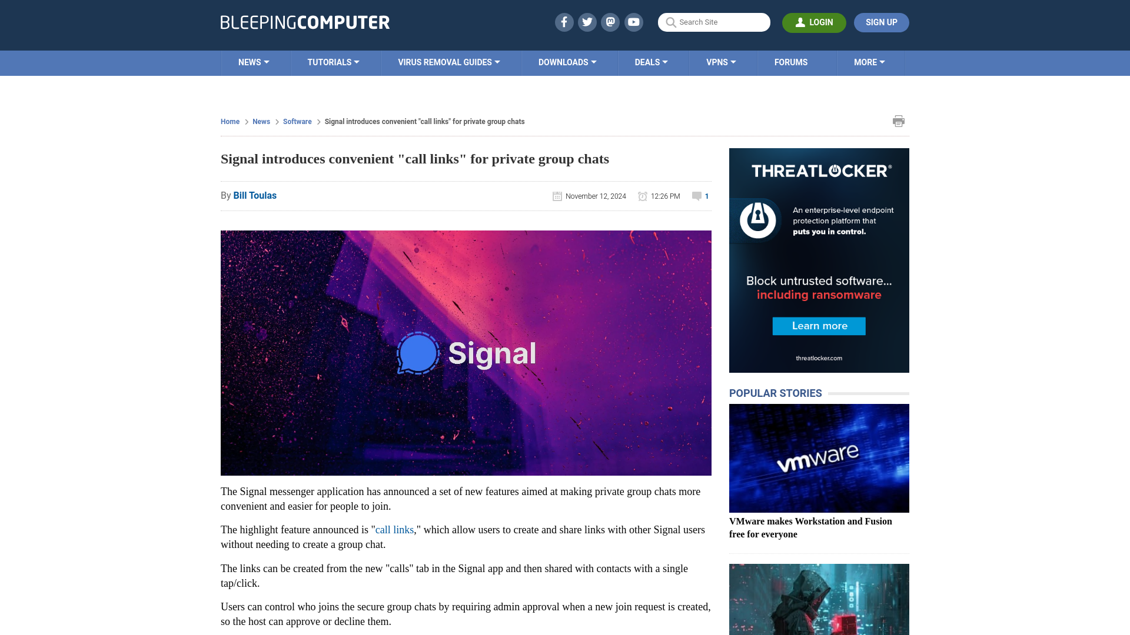The height and width of the screenshot is (635, 1130).
Task: Click the SIGN UP button
Action: pyautogui.click(x=882, y=22)
